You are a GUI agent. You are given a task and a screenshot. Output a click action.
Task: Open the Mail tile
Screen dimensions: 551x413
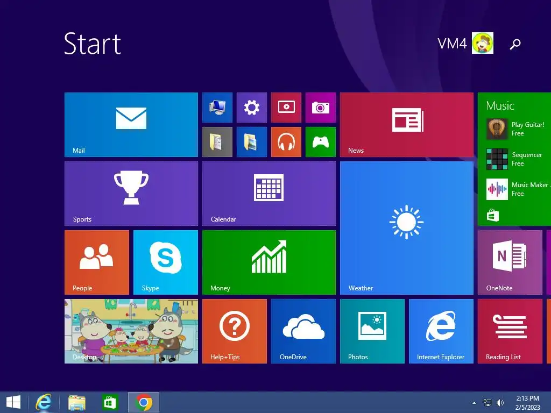pos(131,125)
